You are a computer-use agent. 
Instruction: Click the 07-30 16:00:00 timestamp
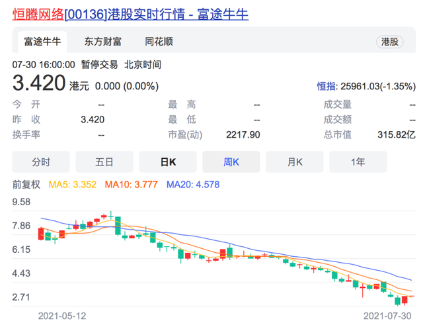44,65
